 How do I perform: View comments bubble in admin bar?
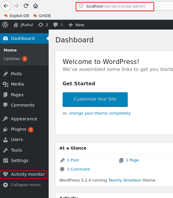pos(58,25)
